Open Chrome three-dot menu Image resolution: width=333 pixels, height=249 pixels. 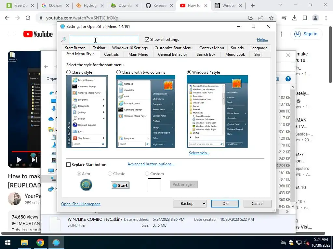click(326, 18)
